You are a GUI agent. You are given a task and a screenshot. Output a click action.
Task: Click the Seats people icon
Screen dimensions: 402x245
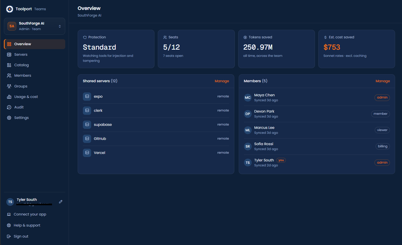tap(165, 37)
